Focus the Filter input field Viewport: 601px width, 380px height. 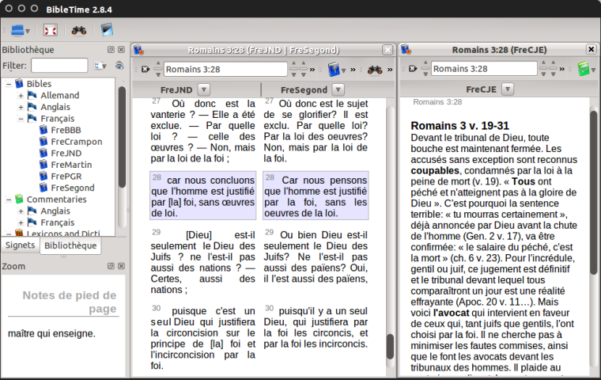tap(59, 66)
